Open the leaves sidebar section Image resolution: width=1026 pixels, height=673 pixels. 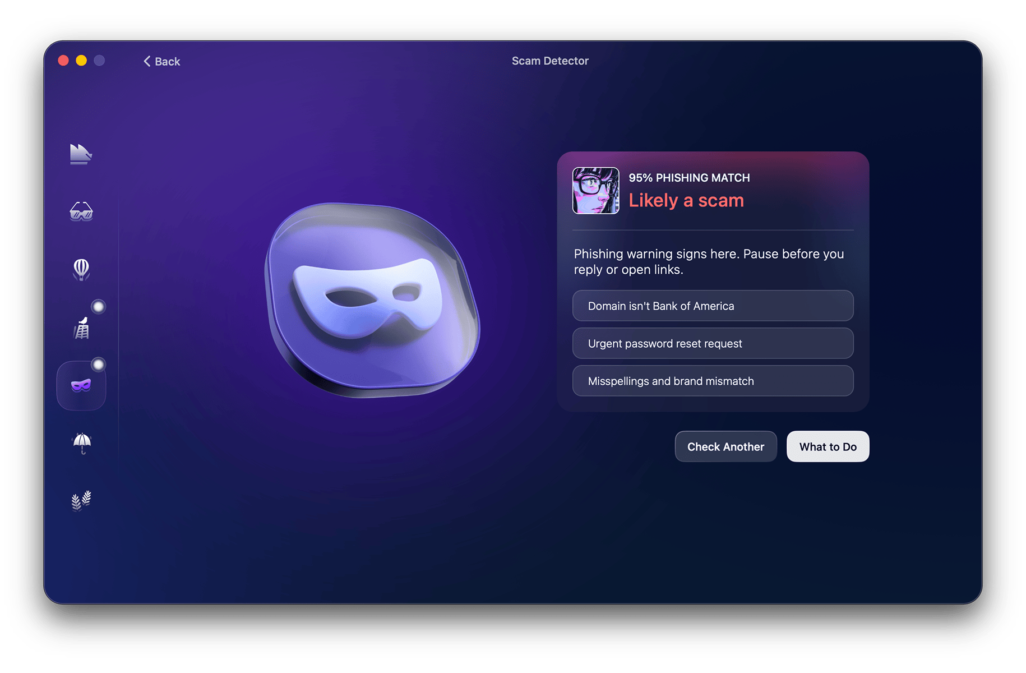click(81, 500)
